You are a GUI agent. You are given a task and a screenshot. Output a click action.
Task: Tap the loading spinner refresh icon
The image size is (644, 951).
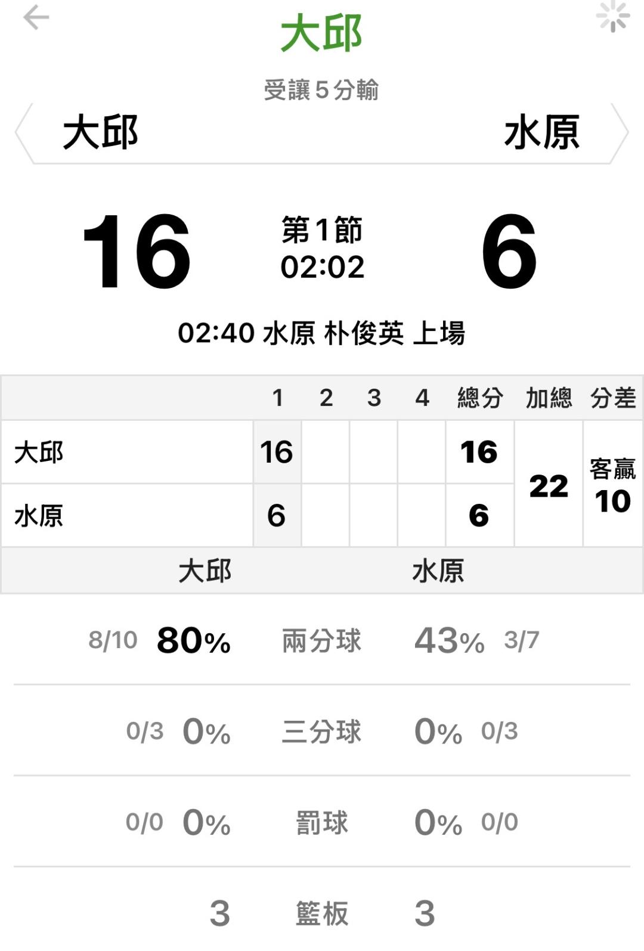[x=613, y=16]
